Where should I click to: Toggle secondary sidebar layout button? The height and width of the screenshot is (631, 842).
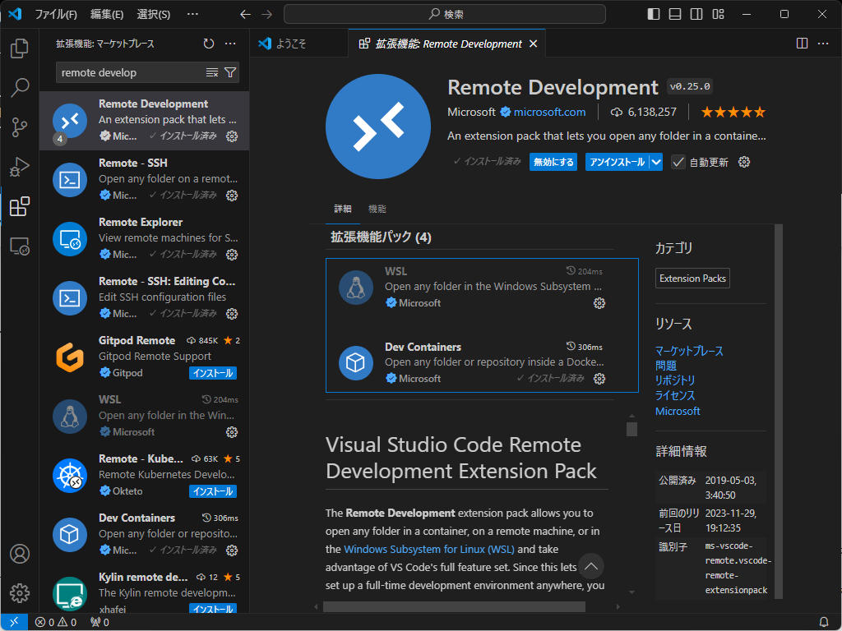coord(696,14)
